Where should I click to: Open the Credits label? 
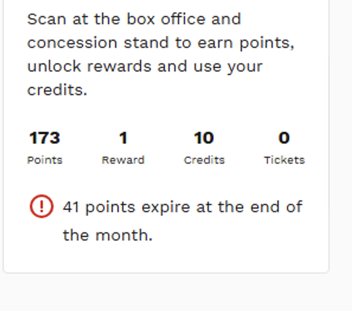(204, 160)
